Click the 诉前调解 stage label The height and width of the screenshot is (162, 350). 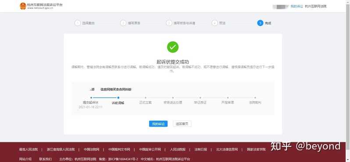(x=118, y=103)
